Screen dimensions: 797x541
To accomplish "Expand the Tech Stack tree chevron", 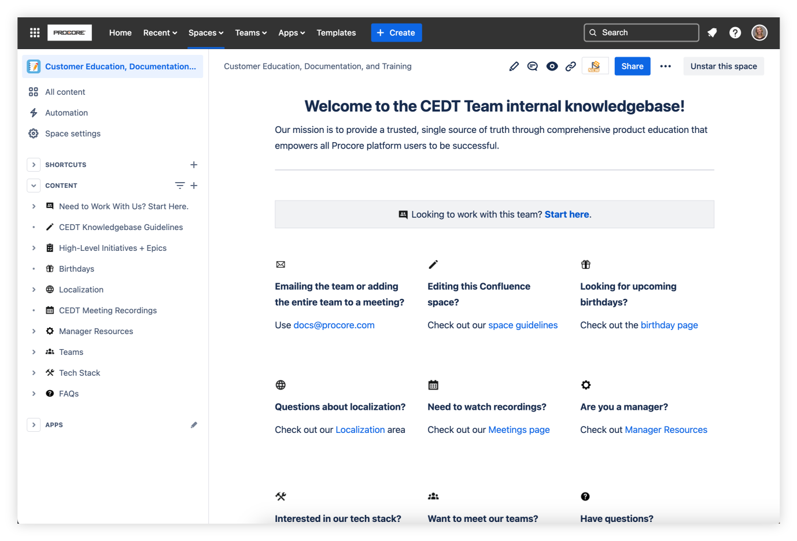I will 34,373.
